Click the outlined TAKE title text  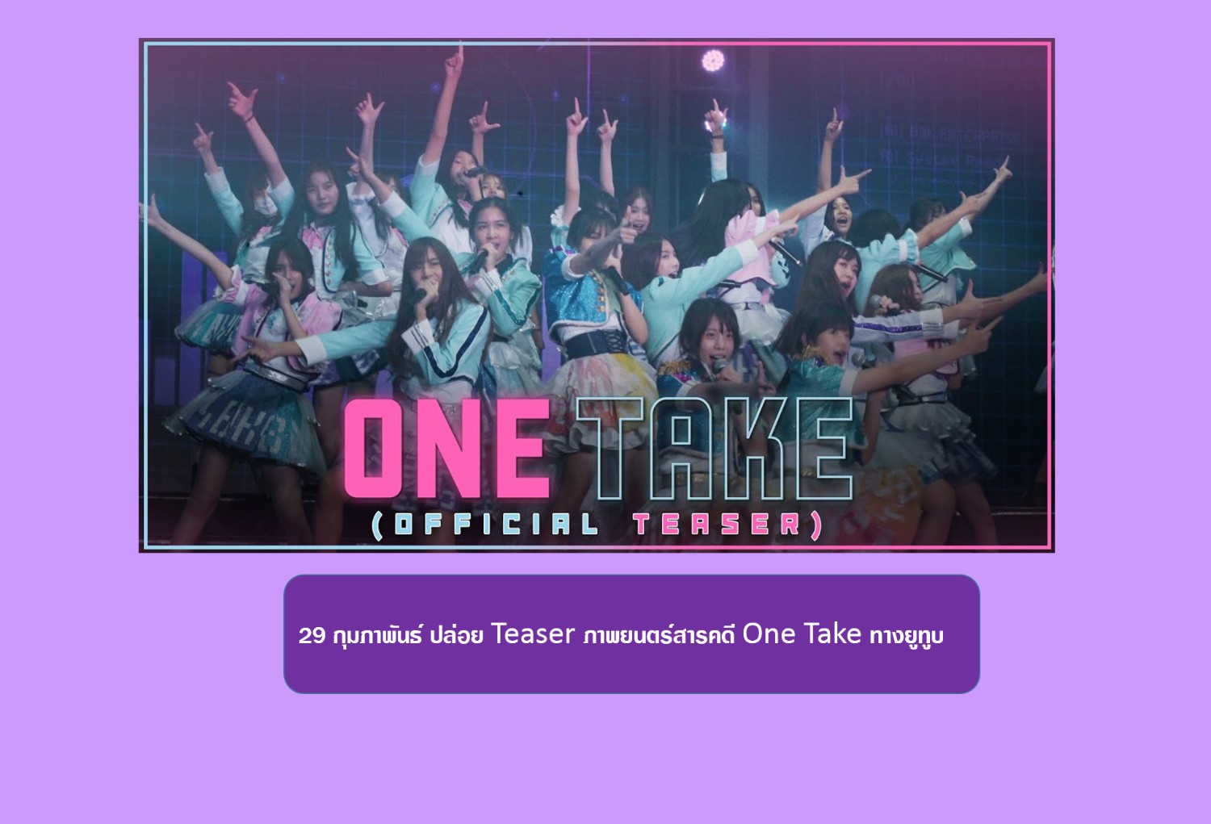[x=714, y=448]
